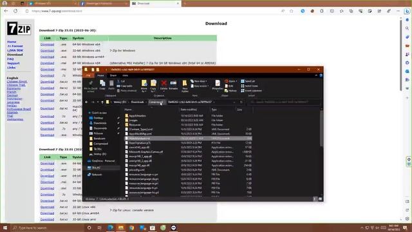Click Select all in the ribbon

coord(248,81)
